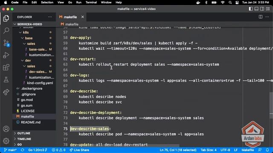Open the Run and Debug view
273x153 pixels.
pos(6,55)
